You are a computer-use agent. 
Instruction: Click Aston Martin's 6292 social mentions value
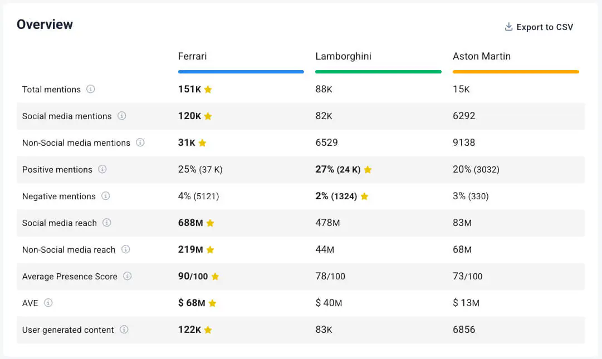tap(464, 116)
